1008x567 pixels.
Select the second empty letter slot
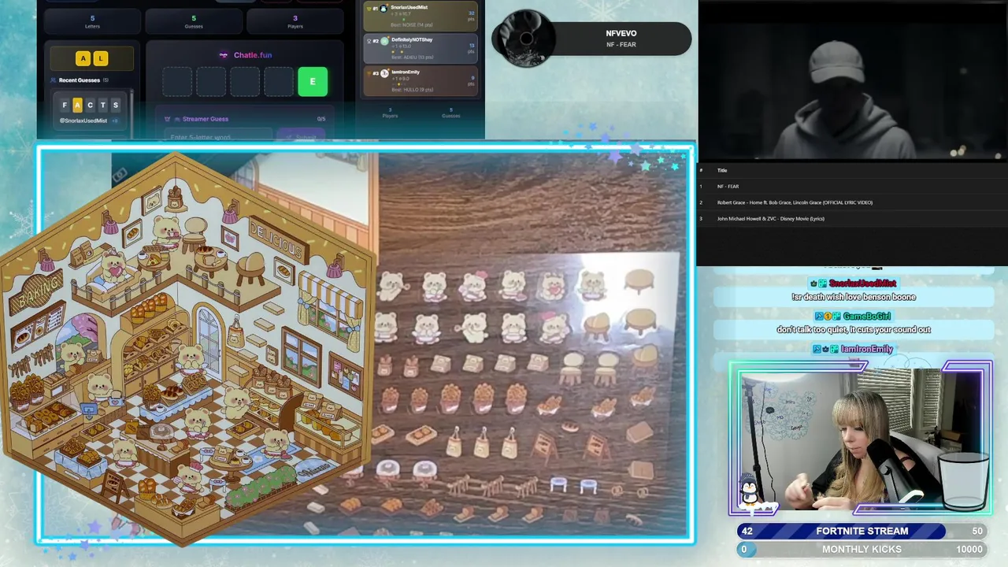pyautogui.click(x=211, y=82)
